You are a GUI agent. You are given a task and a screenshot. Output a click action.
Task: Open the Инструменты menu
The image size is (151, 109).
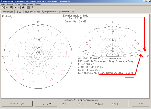[27, 4]
